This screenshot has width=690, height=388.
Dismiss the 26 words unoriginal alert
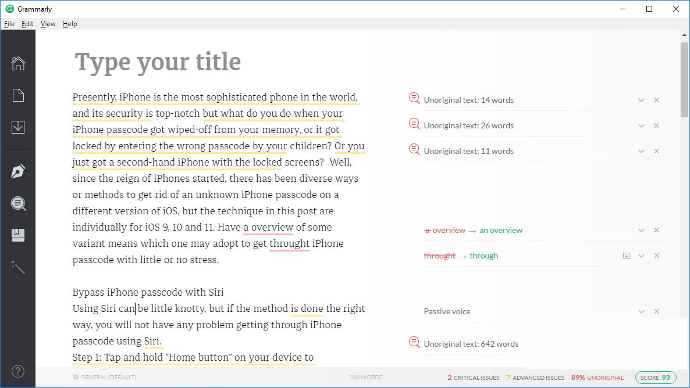[x=657, y=125]
